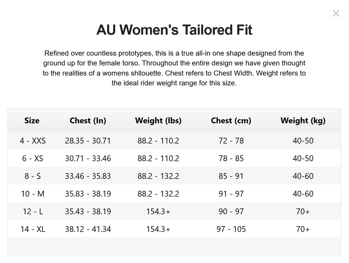The width and height of the screenshot is (349, 263).
Task: Click the 4 - XXS size cell
Action: (x=33, y=141)
